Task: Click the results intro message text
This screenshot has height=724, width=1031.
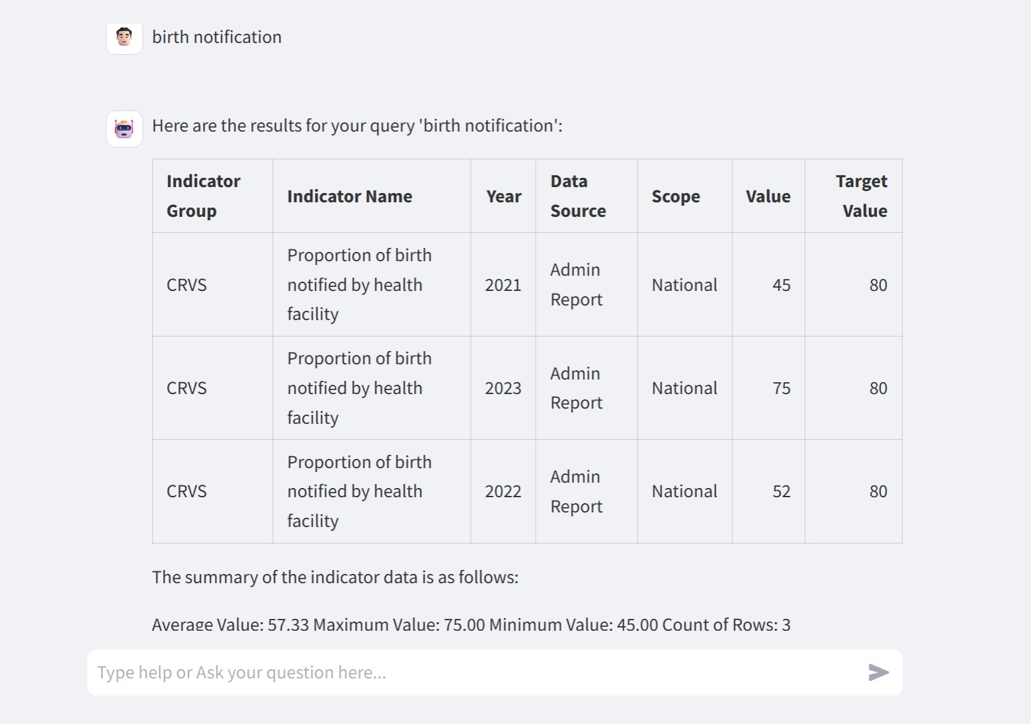Action: click(x=357, y=126)
